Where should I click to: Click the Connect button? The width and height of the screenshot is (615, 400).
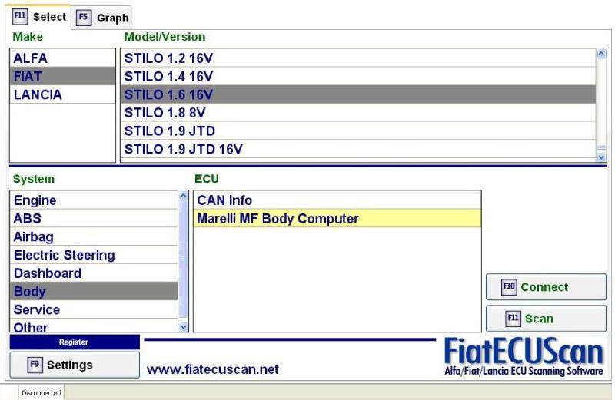click(x=546, y=287)
